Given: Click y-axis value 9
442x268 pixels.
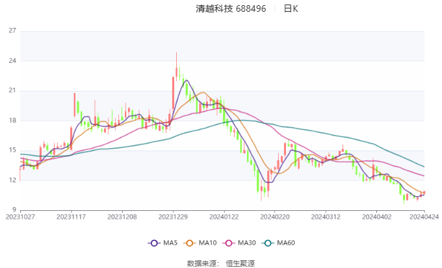Looking at the screenshot, I should 14,210.
